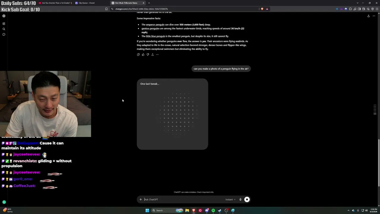
Task: Open the browser extensions puzzle icon
Action: tap(350, 9)
